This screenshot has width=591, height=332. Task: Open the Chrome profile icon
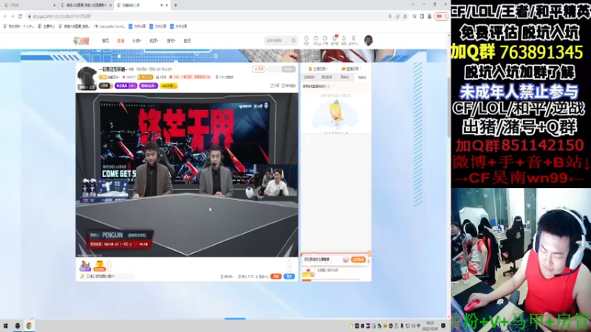tap(429, 16)
